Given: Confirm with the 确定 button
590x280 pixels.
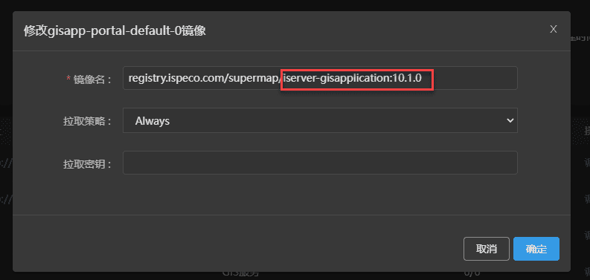Looking at the screenshot, I should click(536, 249).
